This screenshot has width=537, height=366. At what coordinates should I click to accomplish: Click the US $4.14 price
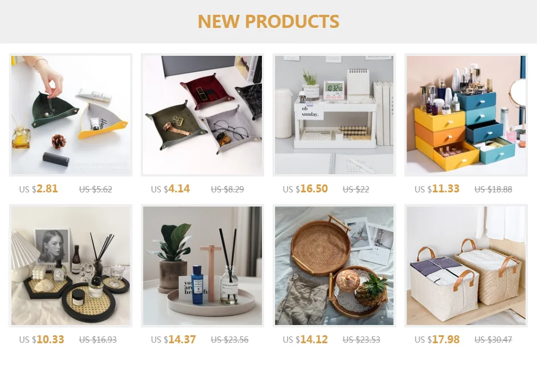click(x=170, y=189)
